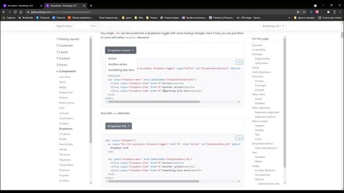Viewport: 344px width, 193px height.
Task: Copy the Dropdown link code snippet
Action: (x=239, y=138)
